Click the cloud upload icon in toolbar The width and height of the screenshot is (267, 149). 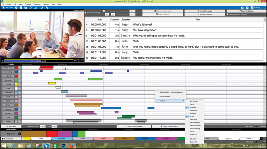point(26,8)
